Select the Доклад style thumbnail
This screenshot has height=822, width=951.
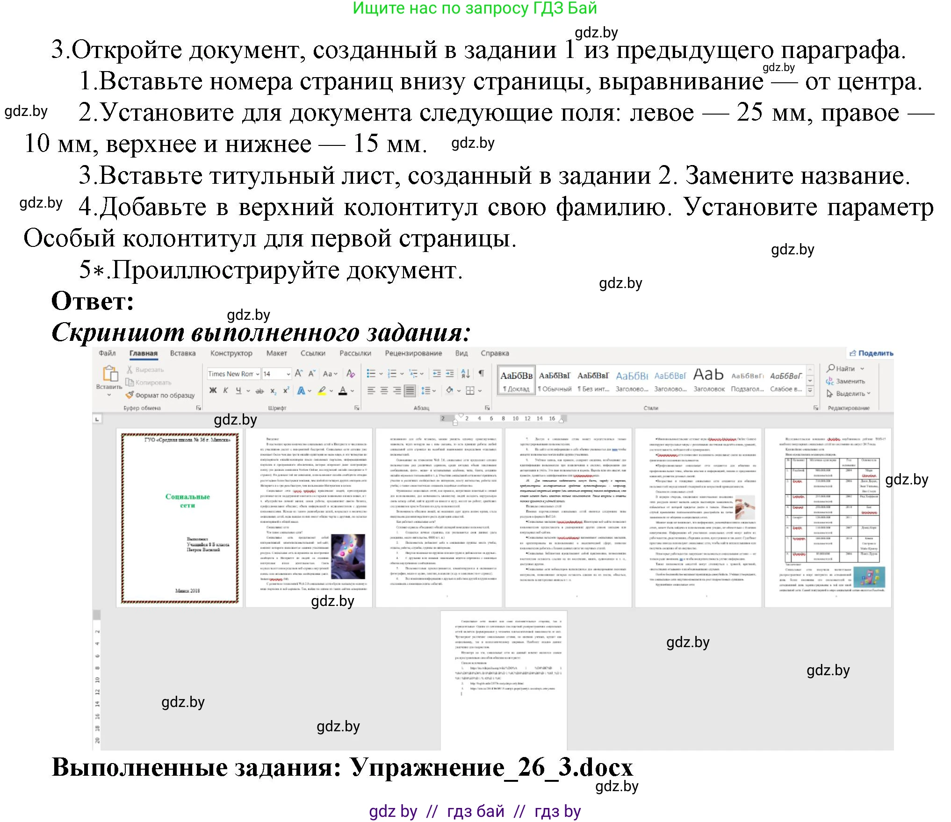(x=516, y=379)
